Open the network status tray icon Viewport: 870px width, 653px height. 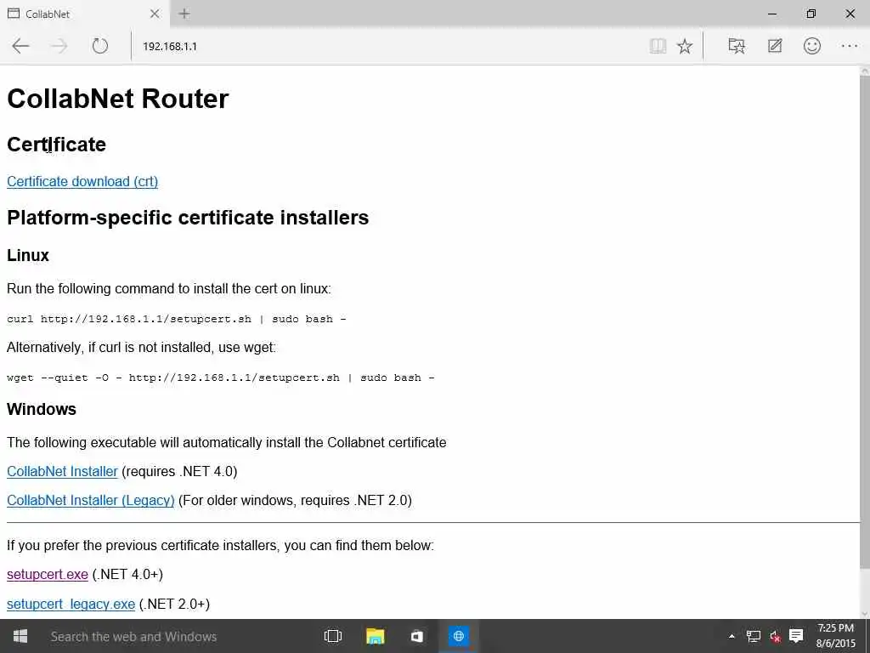(x=753, y=636)
